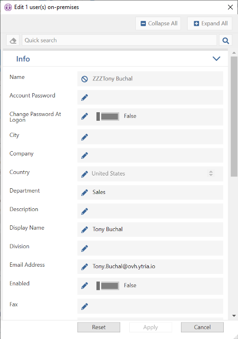Click the pencil icon in Fax row
Viewport: 238px width, 339px height.
(x=85, y=306)
